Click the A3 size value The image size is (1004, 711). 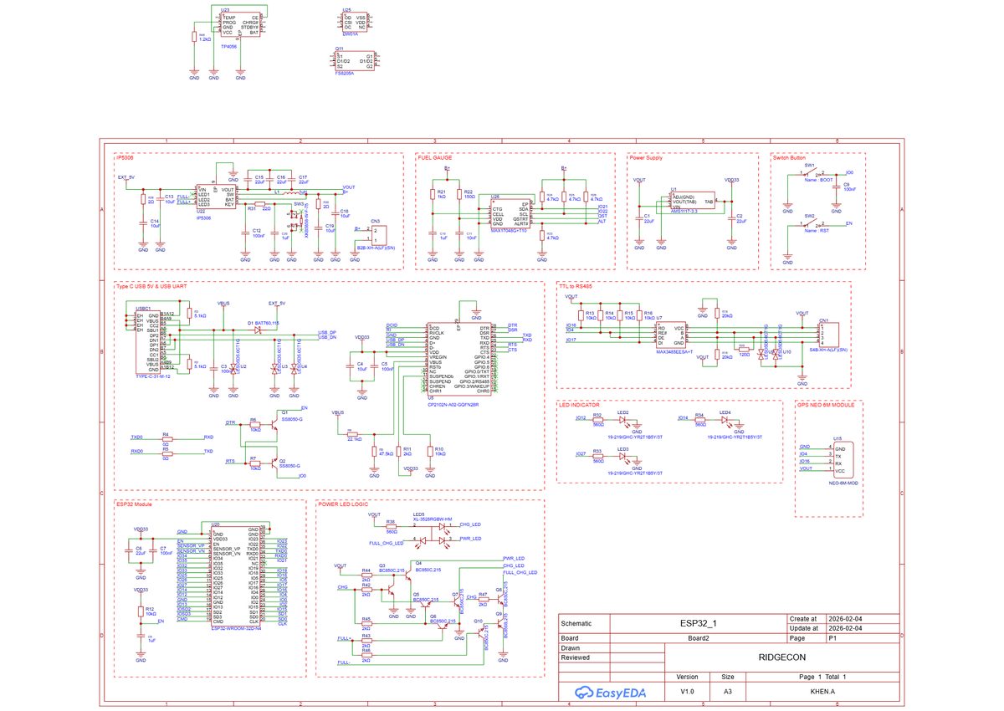pyautogui.click(x=728, y=692)
